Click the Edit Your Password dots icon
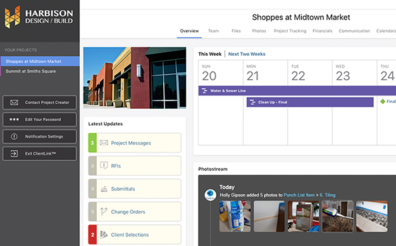The width and height of the screenshot is (396, 246). (x=14, y=120)
